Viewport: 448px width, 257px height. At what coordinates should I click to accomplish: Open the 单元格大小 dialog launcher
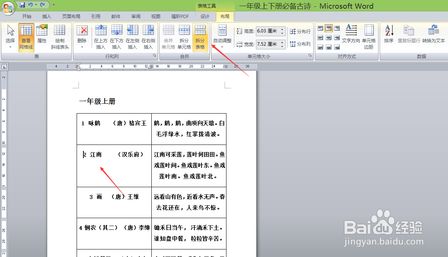(310, 56)
